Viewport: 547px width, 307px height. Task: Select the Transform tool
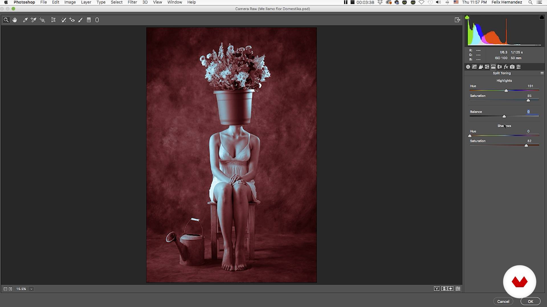[x=53, y=20]
